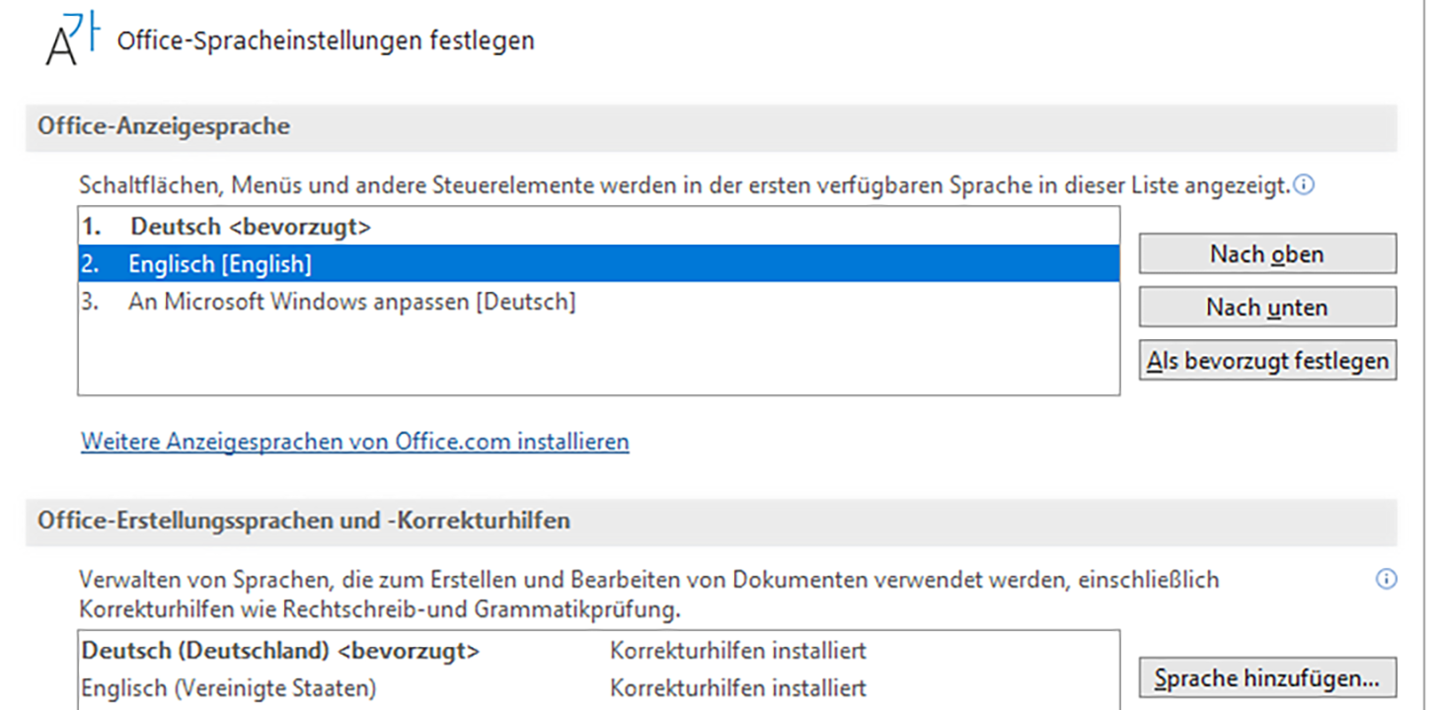Select Englisch (Vereinigte Staaten) authoring language
The image size is (1437, 710).
[228, 687]
